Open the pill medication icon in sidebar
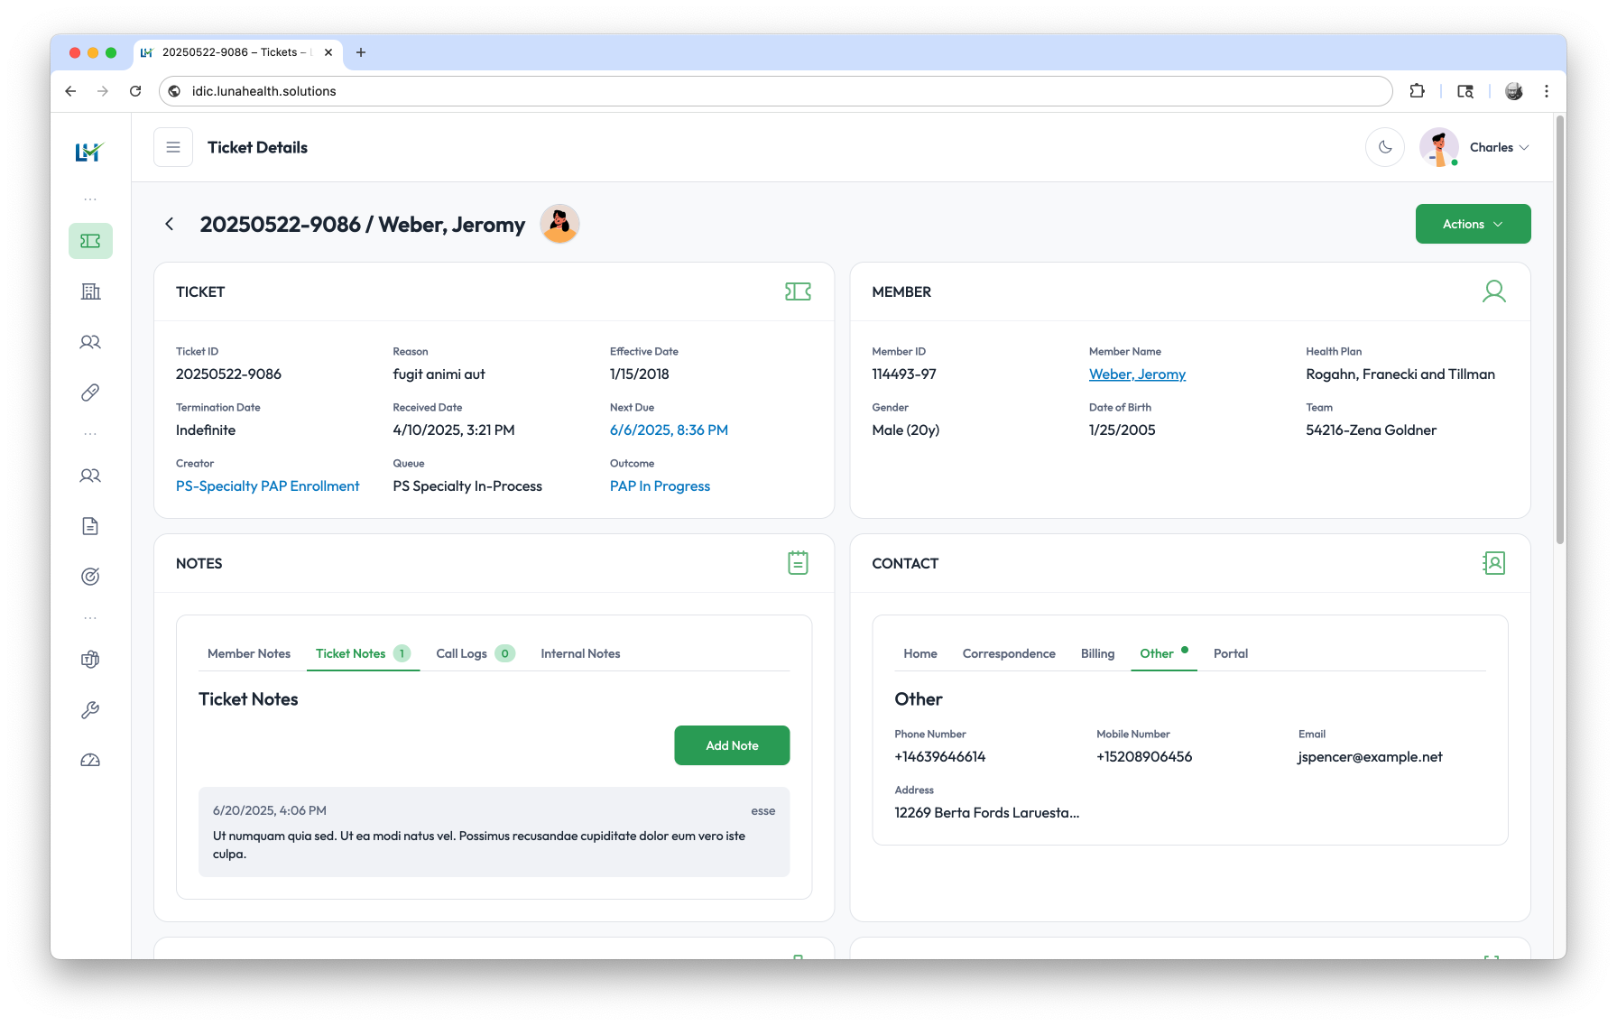Viewport: 1617px width, 1026px height. coord(90,393)
